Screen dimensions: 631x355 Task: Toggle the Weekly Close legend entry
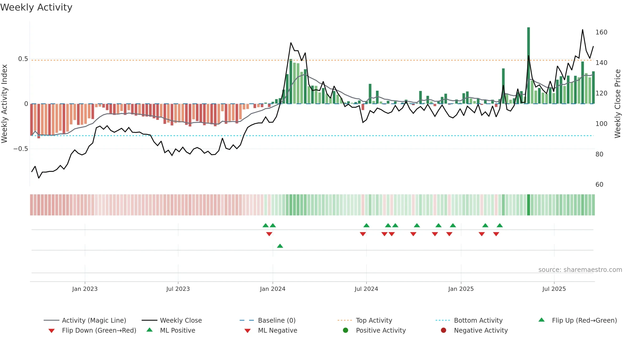pyautogui.click(x=172, y=320)
